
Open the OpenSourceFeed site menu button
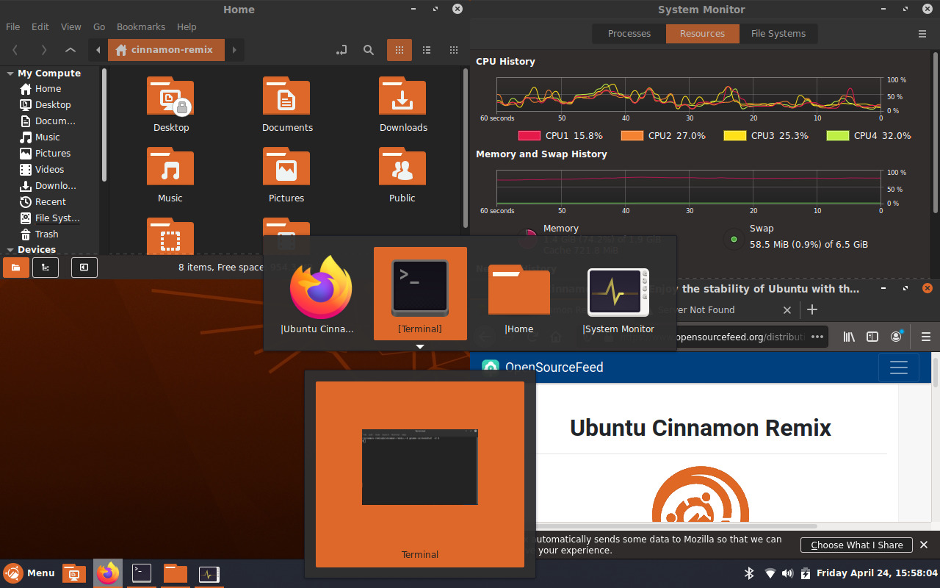pyautogui.click(x=899, y=367)
